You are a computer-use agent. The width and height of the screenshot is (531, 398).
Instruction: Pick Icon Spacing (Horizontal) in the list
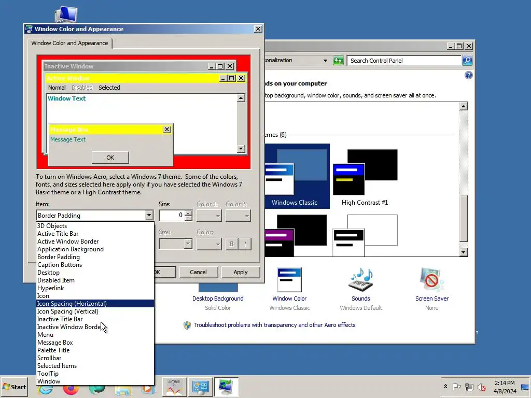click(95, 304)
